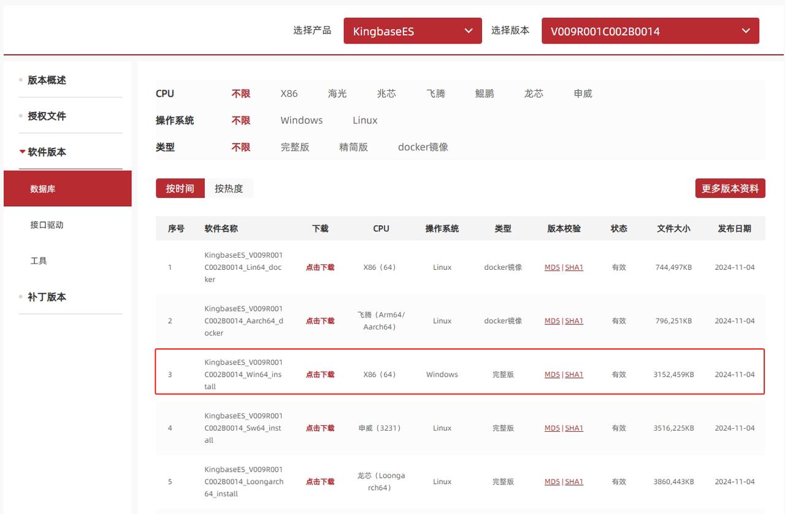This screenshot has width=785, height=514.
Task: Filter 类型 by docker镜像
Action: 423,147
